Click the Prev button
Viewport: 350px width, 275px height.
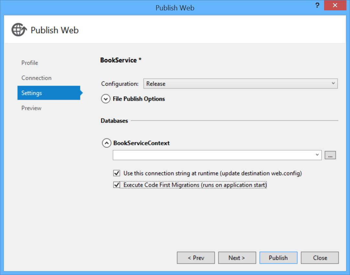[196, 257]
